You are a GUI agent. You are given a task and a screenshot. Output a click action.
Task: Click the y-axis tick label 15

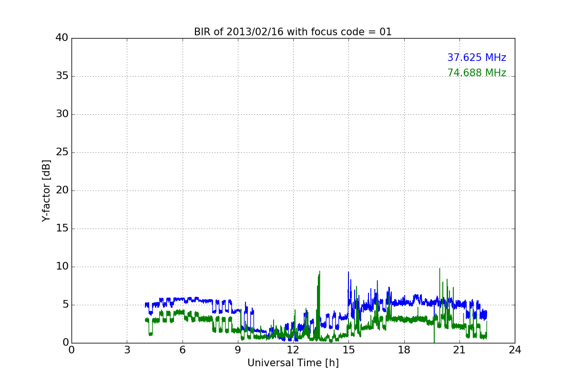coord(61,229)
